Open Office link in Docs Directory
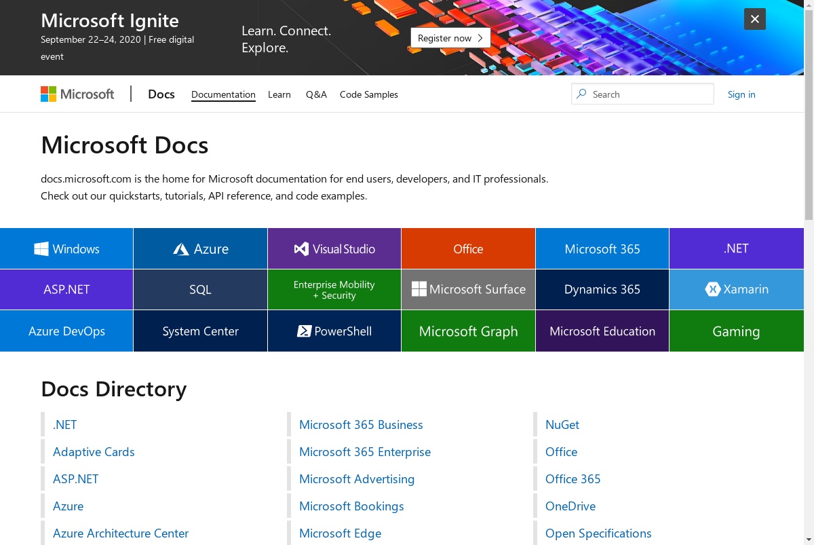 (x=562, y=452)
